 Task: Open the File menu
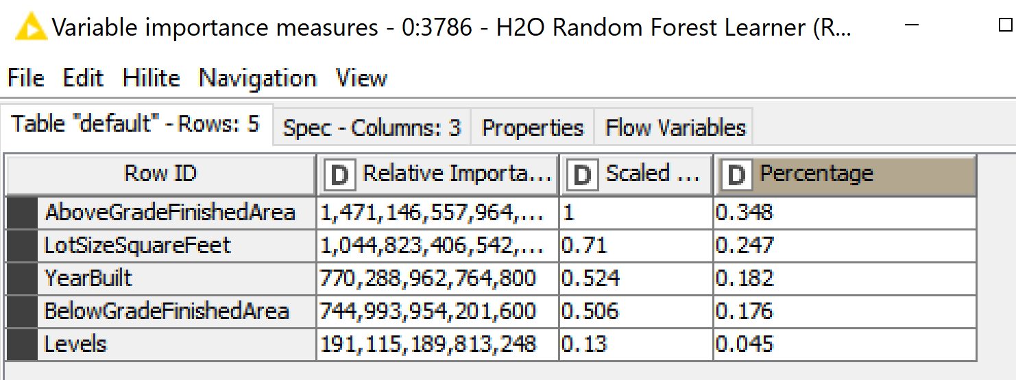[x=25, y=78]
